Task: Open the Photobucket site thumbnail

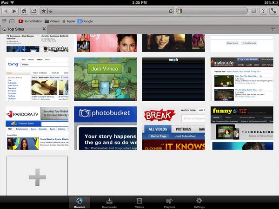Action: click(106, 128)
